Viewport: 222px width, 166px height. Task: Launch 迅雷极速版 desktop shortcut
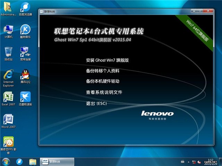(25, 99)
